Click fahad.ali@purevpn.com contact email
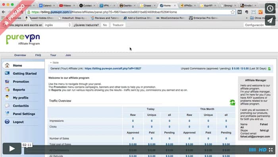The height and width of the screenshot is (157, 278). (x=255, y=137)
